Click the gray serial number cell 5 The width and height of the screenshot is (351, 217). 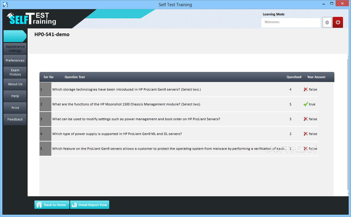coord(45,149)
